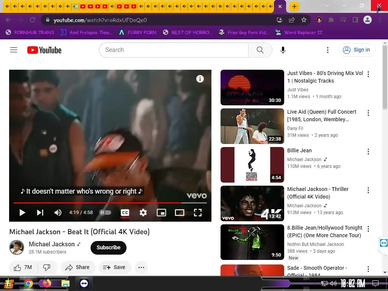Skip to the next video
The width and height of the screenshot is (388, 291).
[40, 213]
